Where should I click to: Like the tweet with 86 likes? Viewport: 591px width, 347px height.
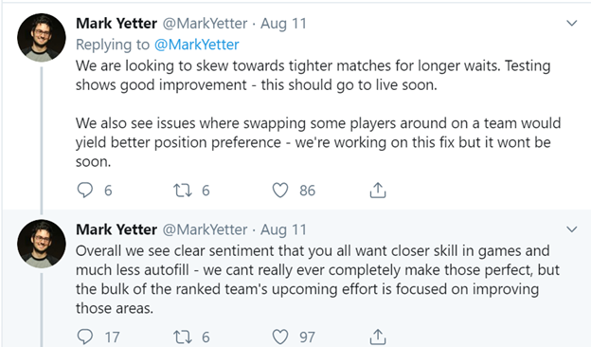280,191
